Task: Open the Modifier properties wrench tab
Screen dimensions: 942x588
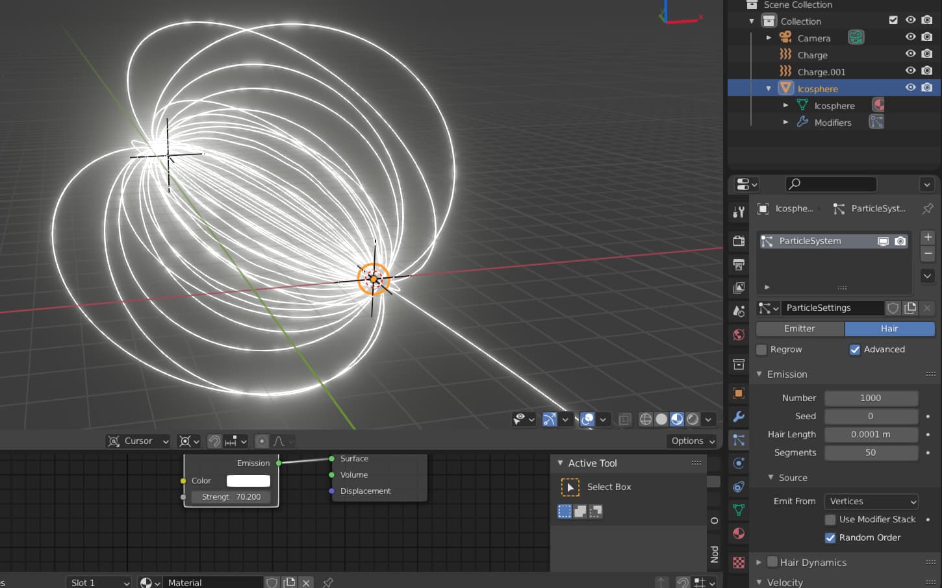Action: point(739,417)
